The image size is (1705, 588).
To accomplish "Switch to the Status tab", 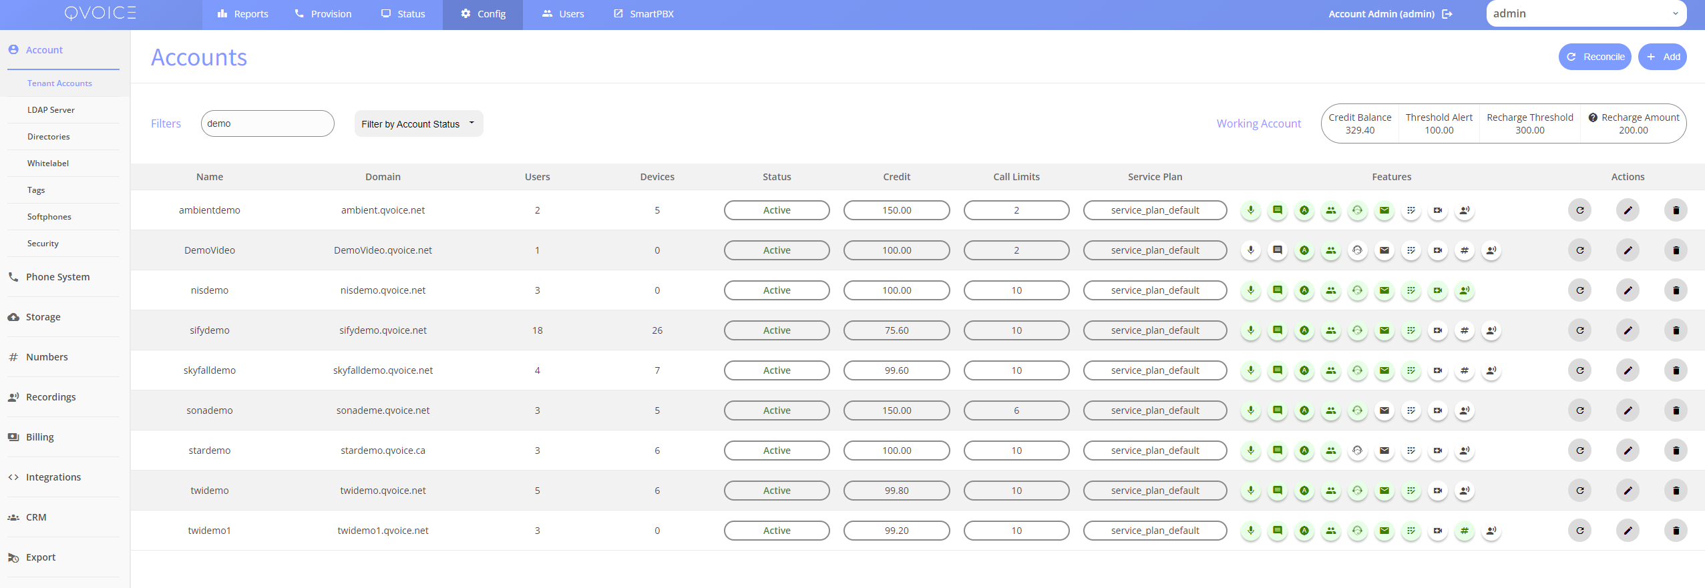I will [x=403, y=14].
